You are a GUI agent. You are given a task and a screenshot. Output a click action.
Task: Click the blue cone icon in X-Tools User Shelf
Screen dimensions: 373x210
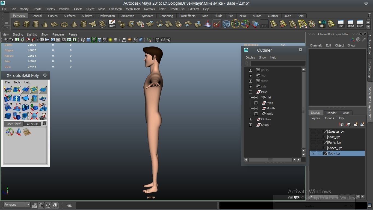18,132
